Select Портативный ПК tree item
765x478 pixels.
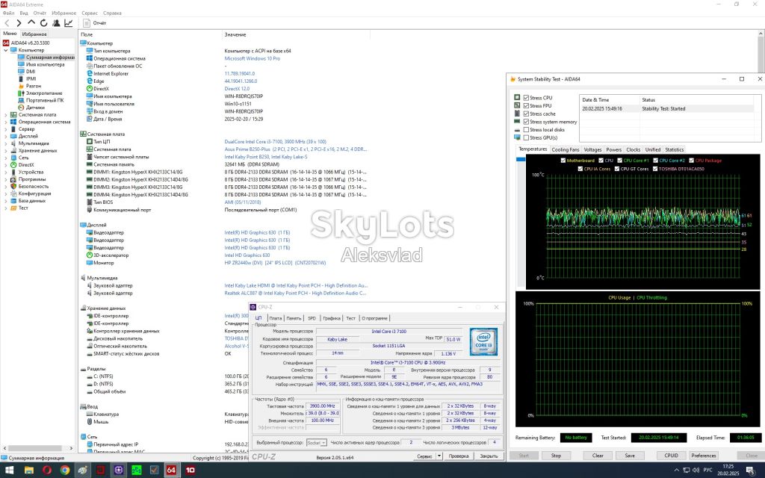pos(45,100)
